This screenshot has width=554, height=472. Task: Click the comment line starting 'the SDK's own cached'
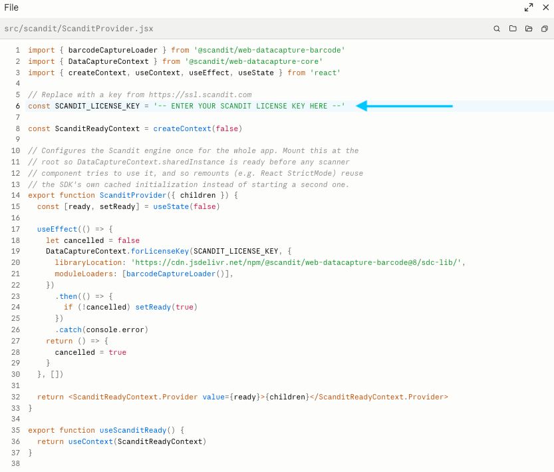[189, 184]
